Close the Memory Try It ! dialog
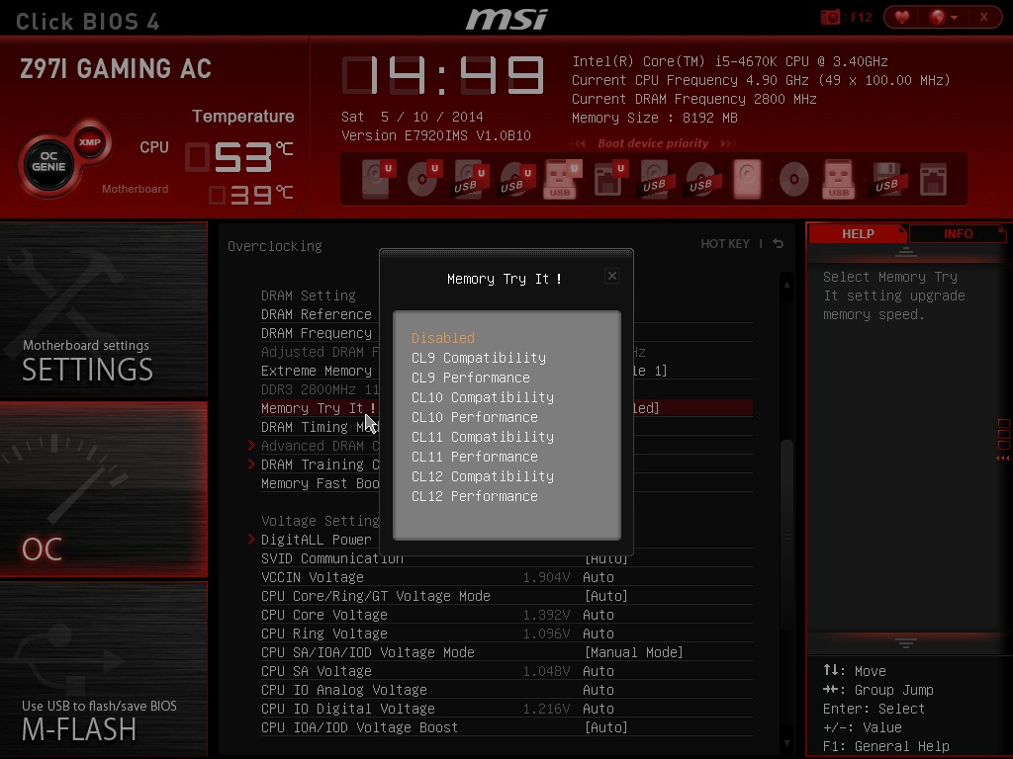The height and width of the screenshot is (759, 1013). click(x=611, y=277)
